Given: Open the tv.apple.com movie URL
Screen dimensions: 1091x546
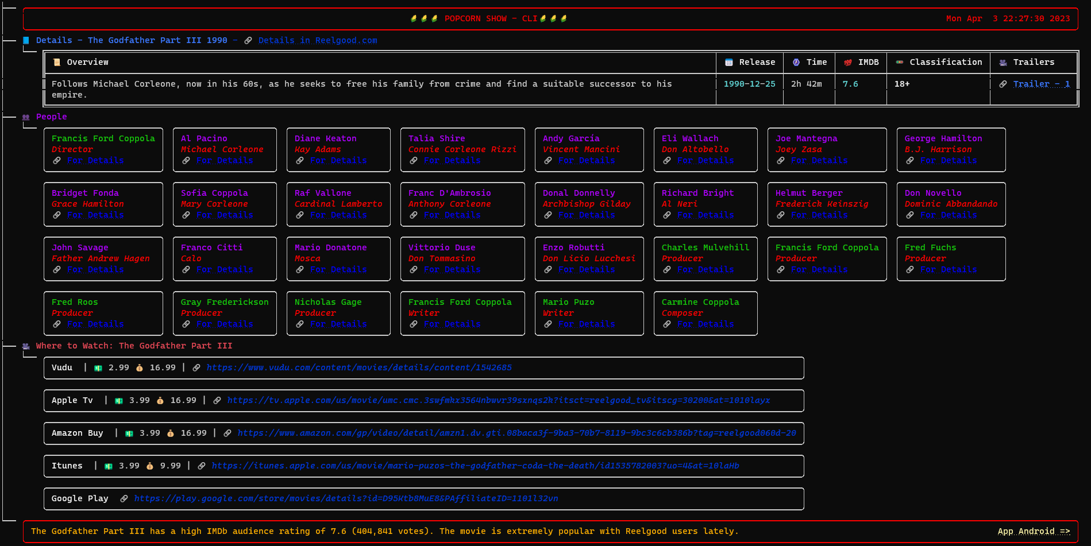Looking at the screenshot, I should coord(499,401).
